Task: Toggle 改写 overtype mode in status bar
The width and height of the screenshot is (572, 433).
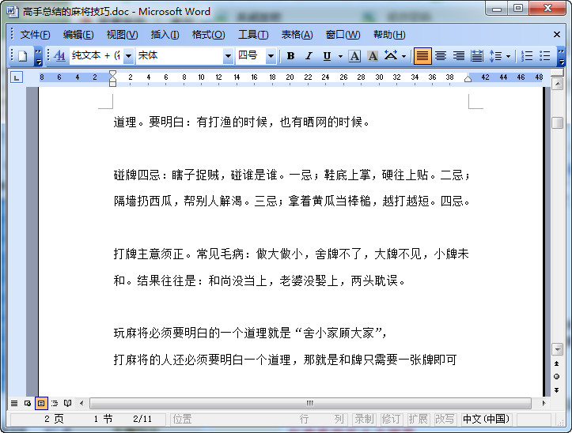Action: (445, 419)
